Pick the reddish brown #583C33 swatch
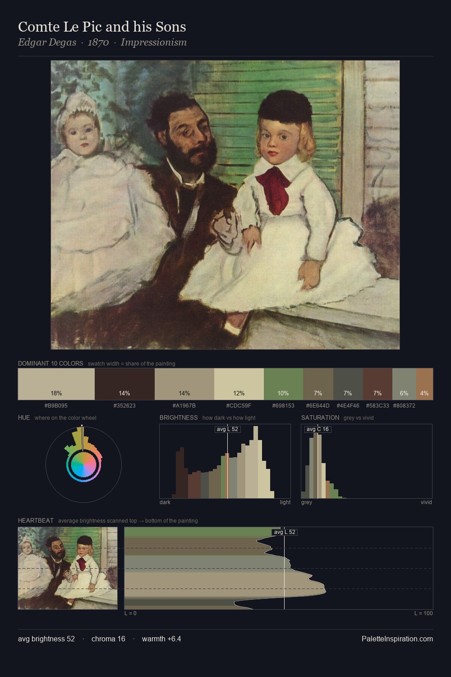This screenshot has height=677, width=451. (x=377, y=384)
